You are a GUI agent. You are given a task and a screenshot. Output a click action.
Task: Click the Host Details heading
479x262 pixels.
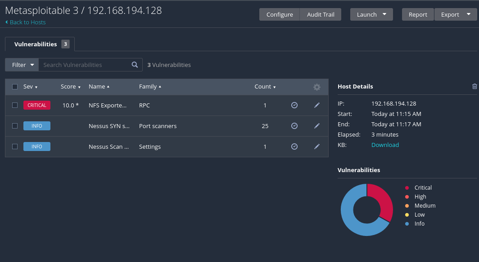[x=355, y=86]
